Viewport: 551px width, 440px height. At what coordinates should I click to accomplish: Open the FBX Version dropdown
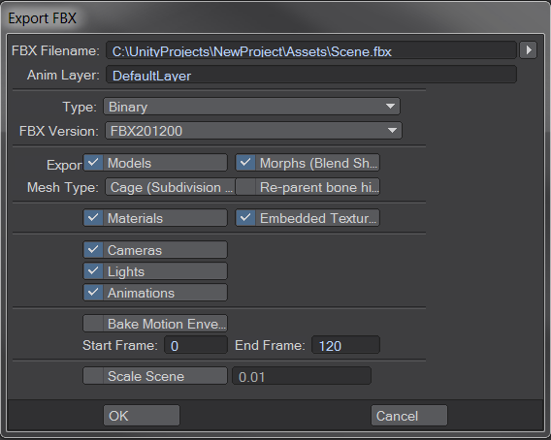(x=253, y=131)
